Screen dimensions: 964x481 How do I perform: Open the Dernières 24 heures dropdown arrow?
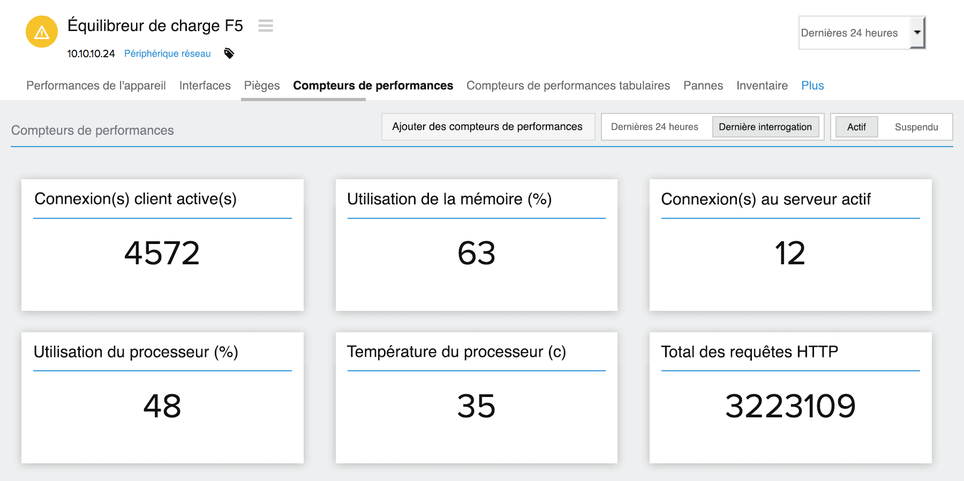pos(917,33)
